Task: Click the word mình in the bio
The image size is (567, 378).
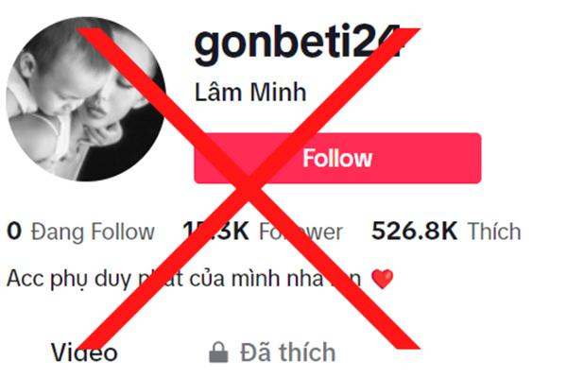Action: pos(256,279)
